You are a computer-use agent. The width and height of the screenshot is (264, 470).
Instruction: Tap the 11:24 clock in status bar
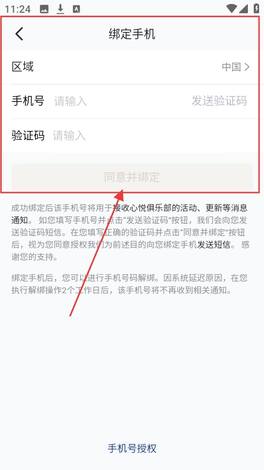pyautogui.click(x=18, y=9)
